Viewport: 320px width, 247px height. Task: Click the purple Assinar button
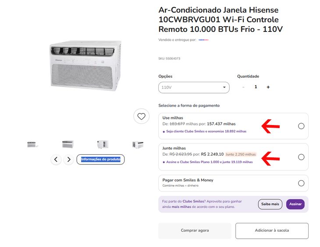click(295, 204)
